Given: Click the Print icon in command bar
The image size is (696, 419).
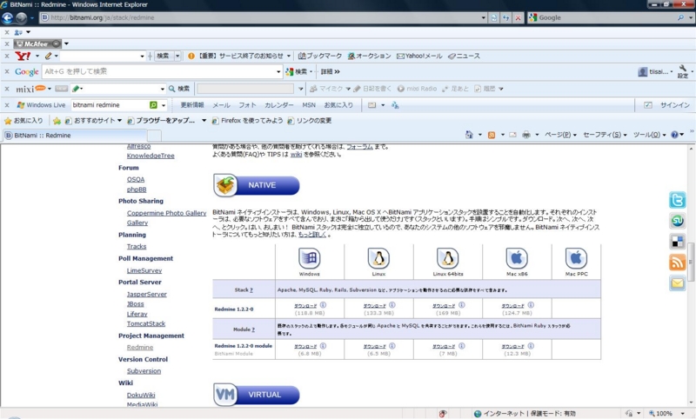Looking at the screenshot, I should pos(526,135).
